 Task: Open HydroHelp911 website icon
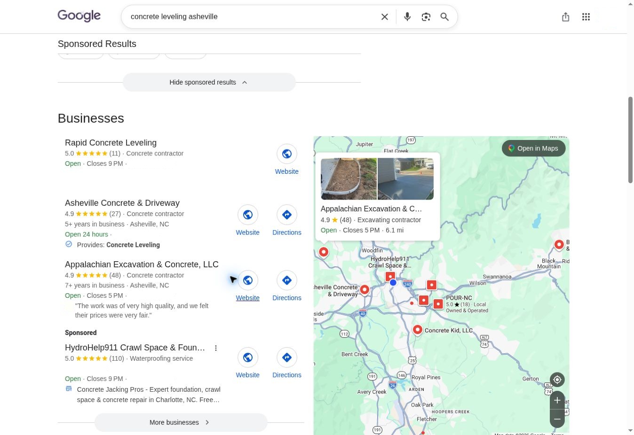pos(248,357)
